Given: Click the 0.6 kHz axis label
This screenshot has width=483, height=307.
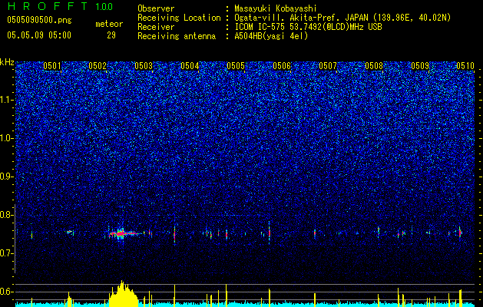Looking at the screenshot, I should click(x=6, y=292).
